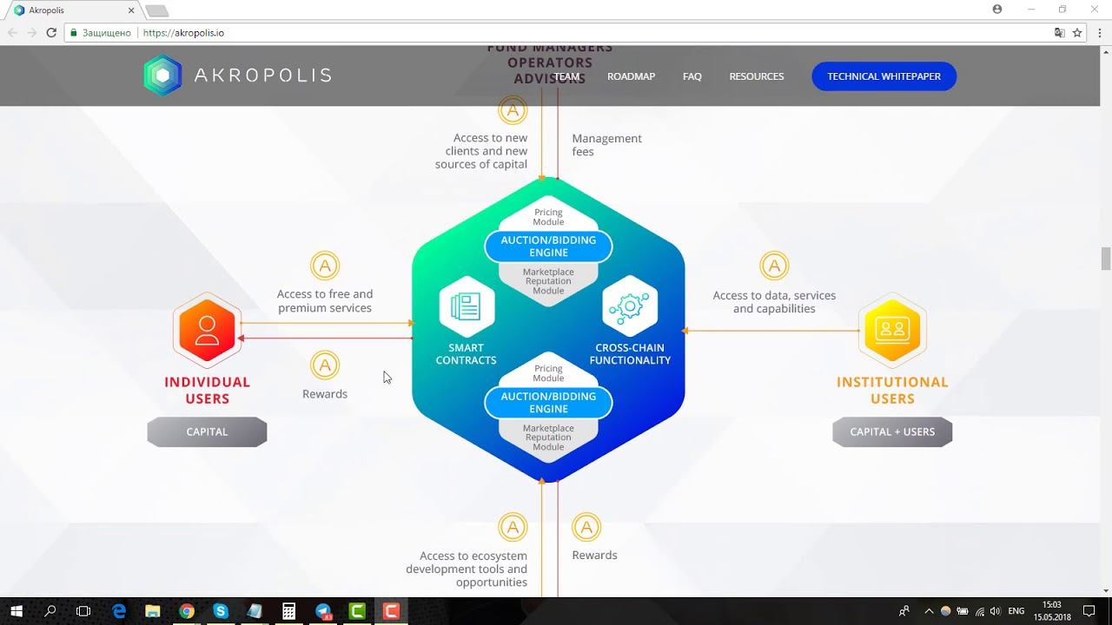Open the TEAM navigation item
Image resolution: width=1112 pixels, height=625 pixels.
[x=566, y=76]
